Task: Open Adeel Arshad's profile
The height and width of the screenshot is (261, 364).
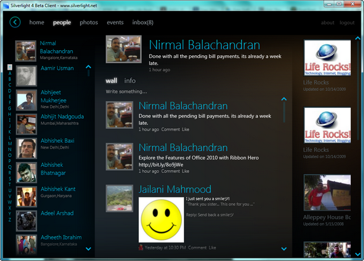Action: pos(57,213)
